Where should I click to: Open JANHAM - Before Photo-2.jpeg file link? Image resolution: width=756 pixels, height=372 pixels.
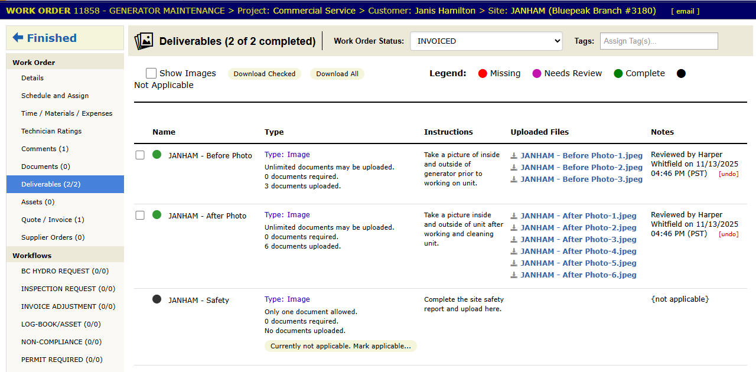[x=582, y=168]
